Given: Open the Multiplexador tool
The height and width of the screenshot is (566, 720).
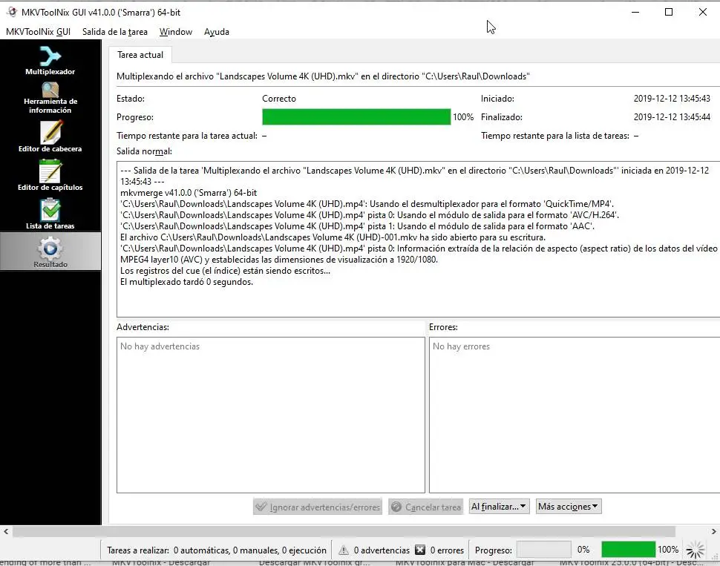Looking at the screenshot, I should (50, 61).
